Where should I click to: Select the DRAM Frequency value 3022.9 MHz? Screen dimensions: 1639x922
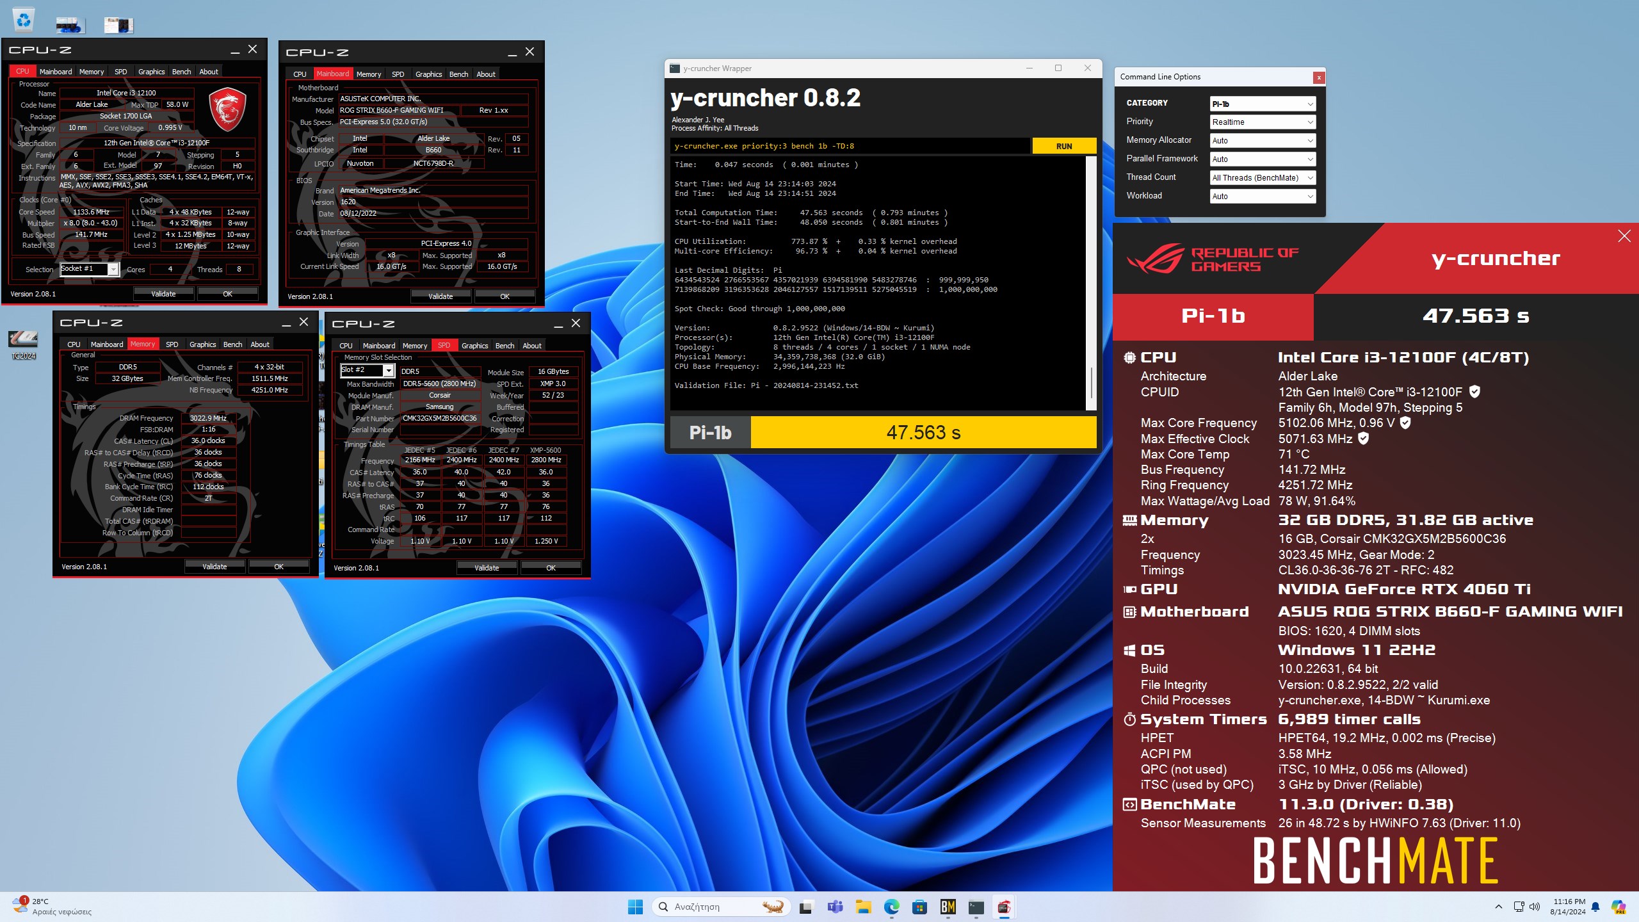[x=208, y=418]
